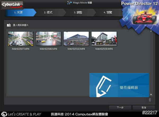
Task: Click the import video and images folder icon
Action: [9, 25]
